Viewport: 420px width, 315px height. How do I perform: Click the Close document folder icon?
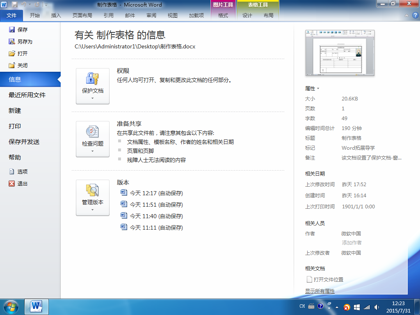12,65
